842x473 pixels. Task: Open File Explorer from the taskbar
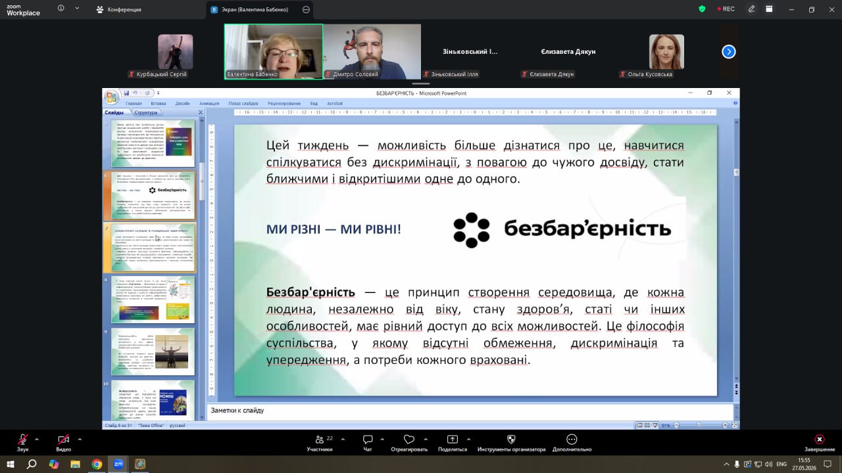pos(75,464)
